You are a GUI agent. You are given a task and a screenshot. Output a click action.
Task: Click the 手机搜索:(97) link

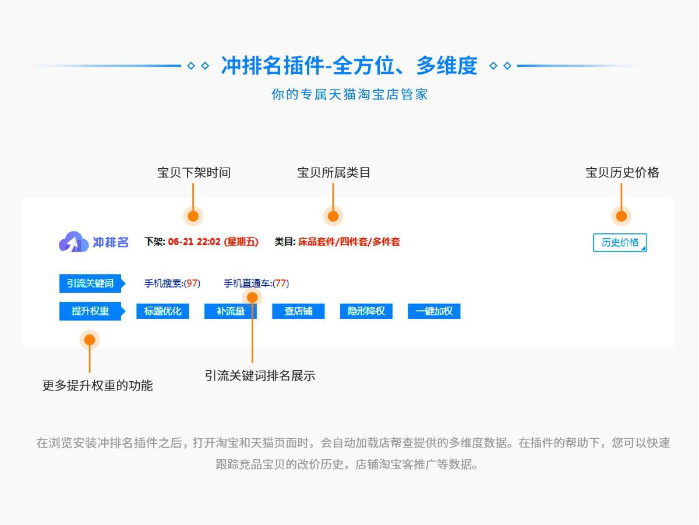click(x=172, y=283)
